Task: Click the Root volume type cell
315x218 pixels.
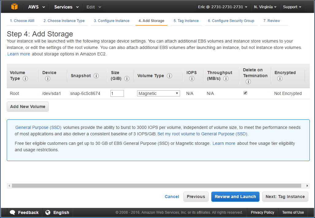Action: pyautogui.click(x=14, y=93)
